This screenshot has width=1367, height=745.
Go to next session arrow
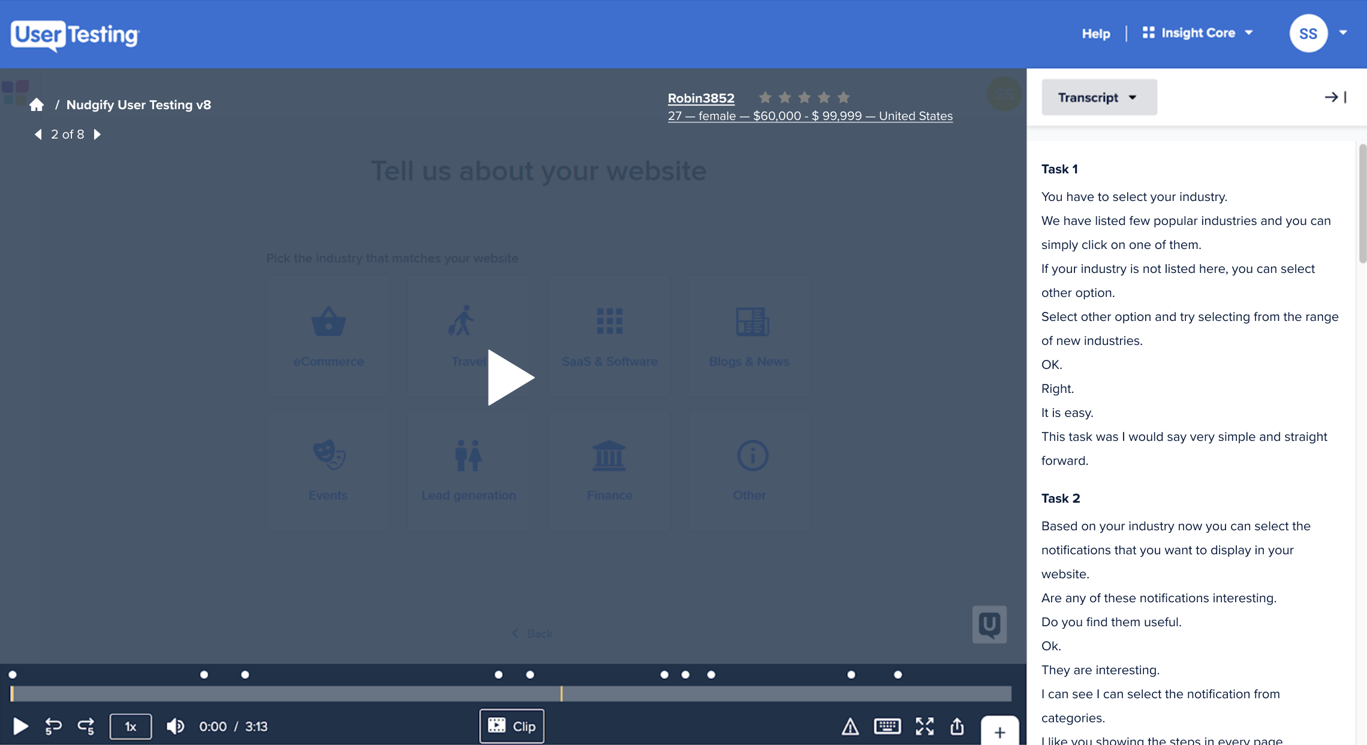97,134
